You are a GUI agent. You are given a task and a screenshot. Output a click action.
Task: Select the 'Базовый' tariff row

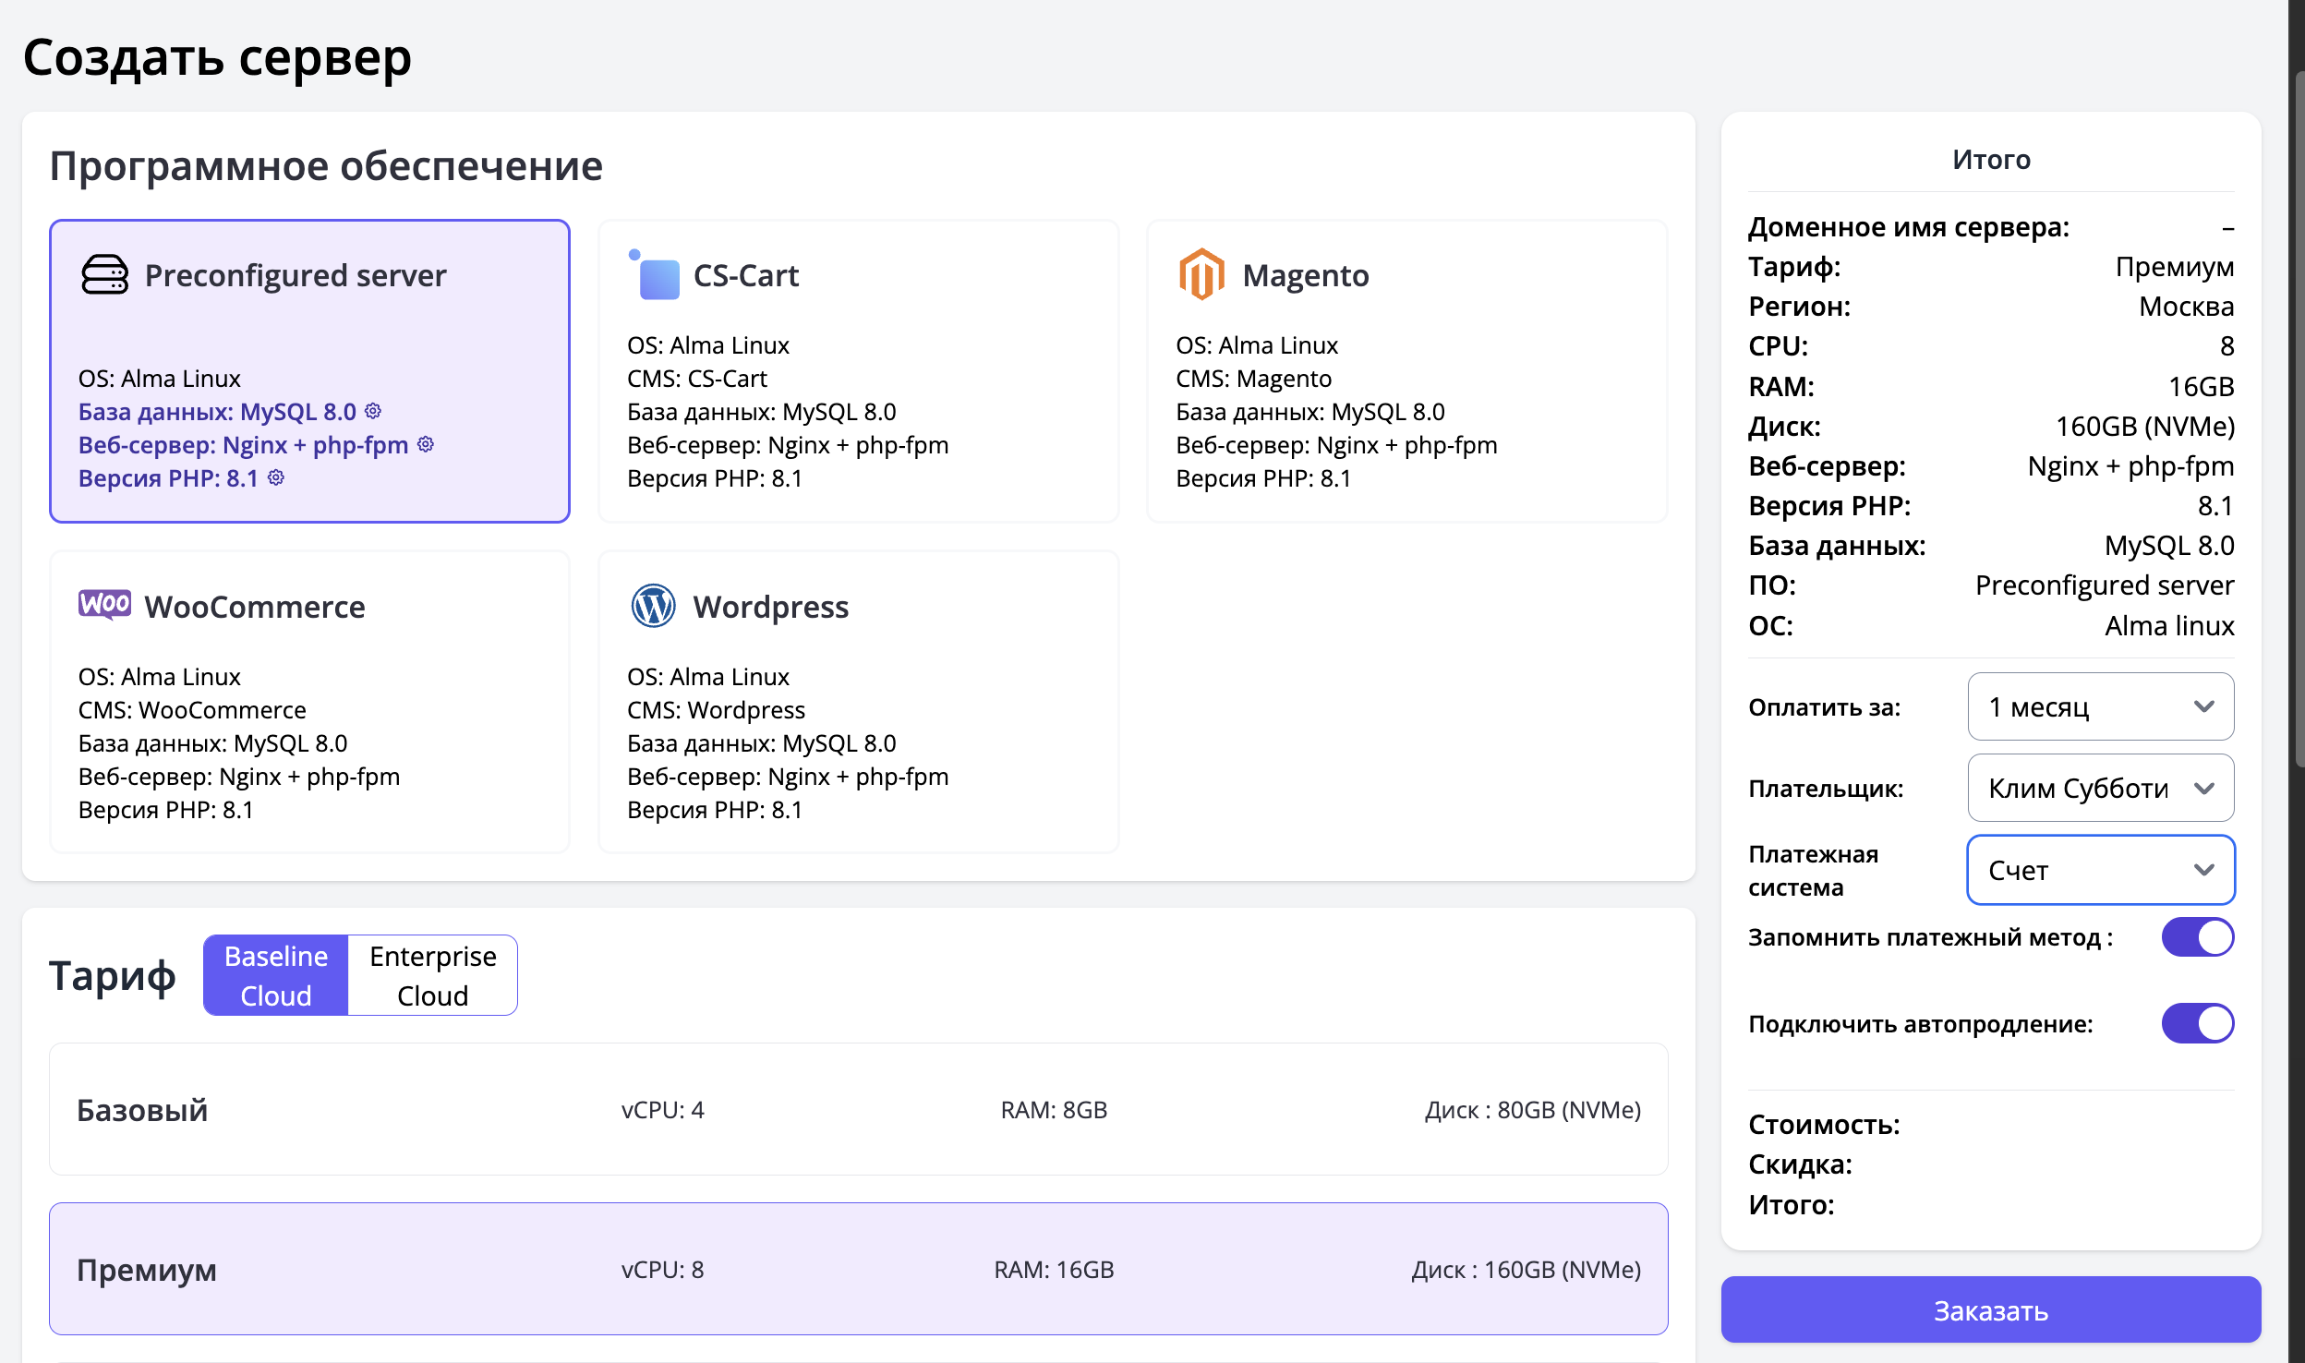coord(858,1109)
